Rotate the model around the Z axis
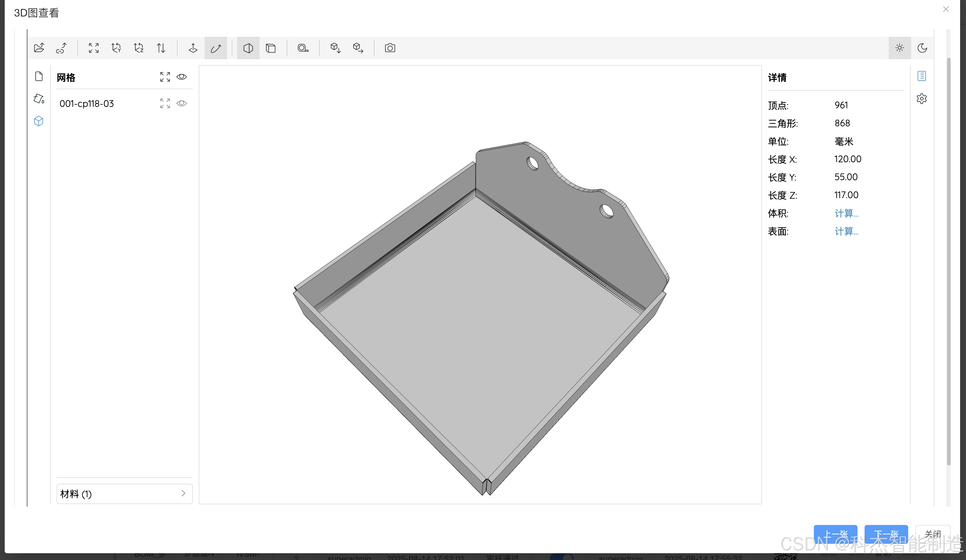The image size is (966, 560). [x=139, y=48]
